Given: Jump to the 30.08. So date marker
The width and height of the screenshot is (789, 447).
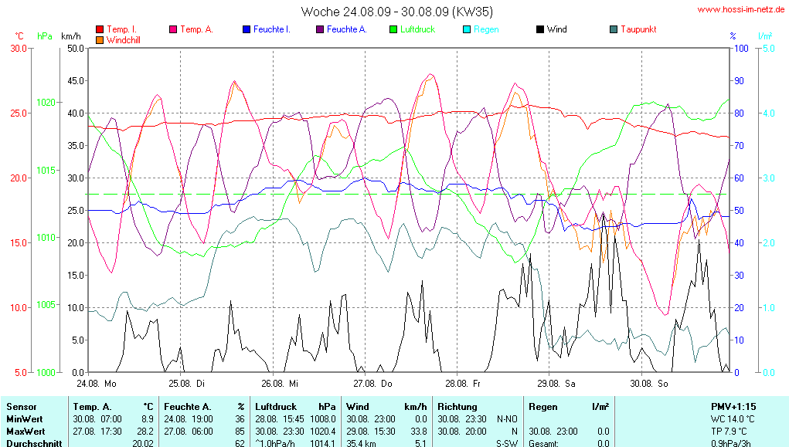Looking at the screenshot, I should point(649,383).
